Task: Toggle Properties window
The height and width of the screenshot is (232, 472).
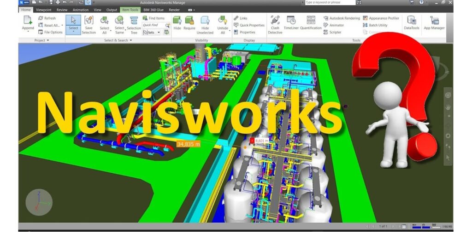Action: pos(244,32)
